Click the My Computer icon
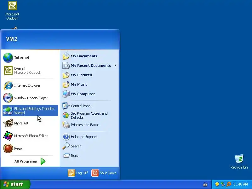The width and height of the screenshot is (252, 189). pyautogui.click(x=66, y=94)
